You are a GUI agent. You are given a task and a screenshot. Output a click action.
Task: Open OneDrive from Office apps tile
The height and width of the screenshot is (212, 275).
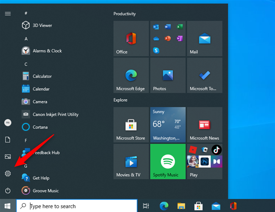click(156, 39)
